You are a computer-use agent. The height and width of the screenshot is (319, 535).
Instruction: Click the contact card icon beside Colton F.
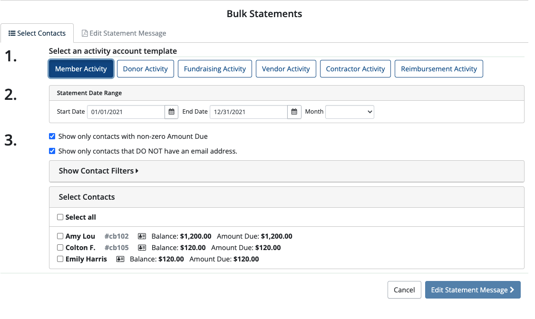142,247
